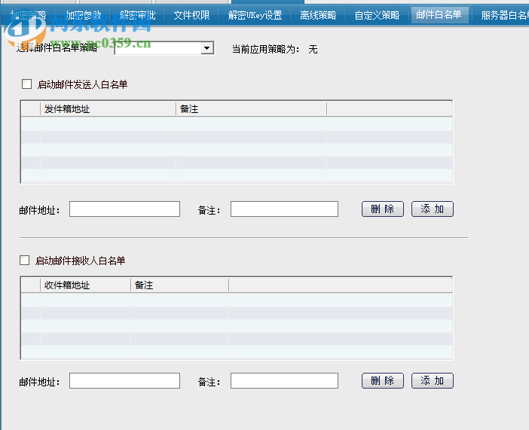Screen dimensions: 529x430
Task: Click 删除 button in recipient whitelist section
Action: pos(383,381)
